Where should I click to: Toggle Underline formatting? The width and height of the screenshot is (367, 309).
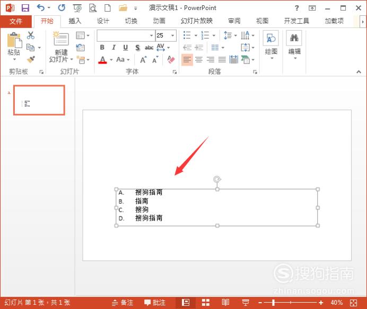126,48
